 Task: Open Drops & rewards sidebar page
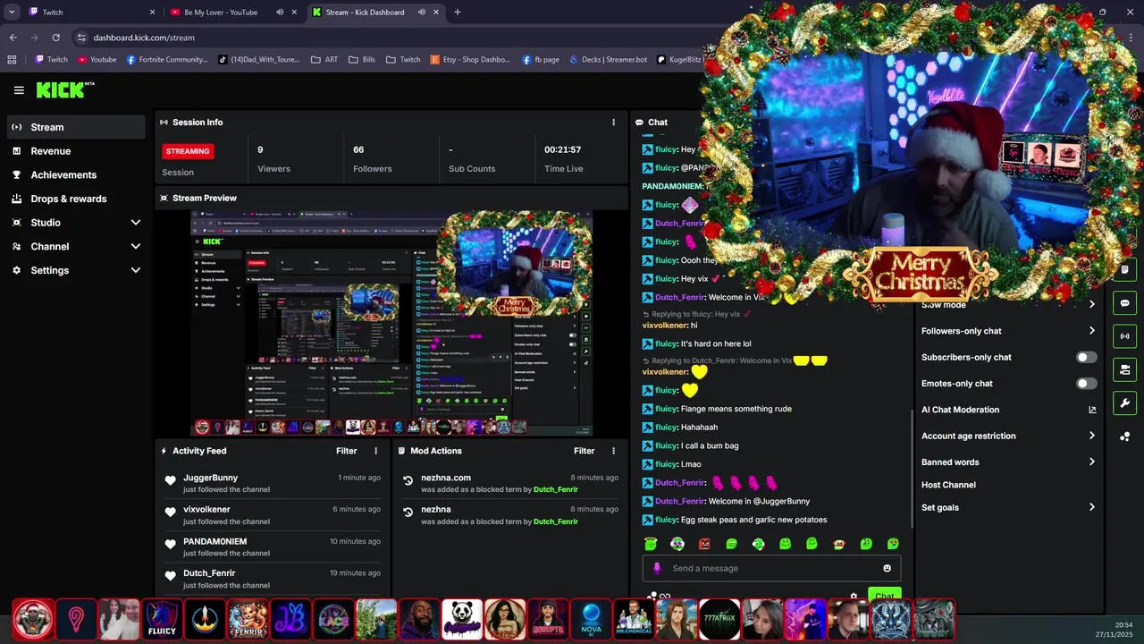point(76,199)
